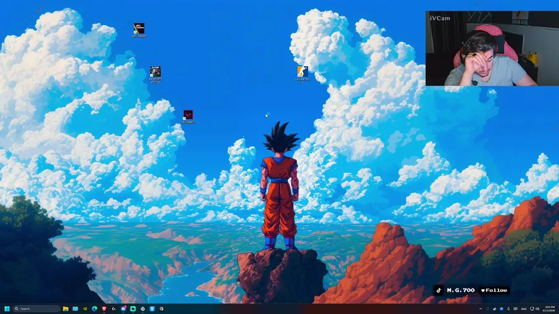Click the taskbar Search box
The image size is (559, 314).
point(37,309)
